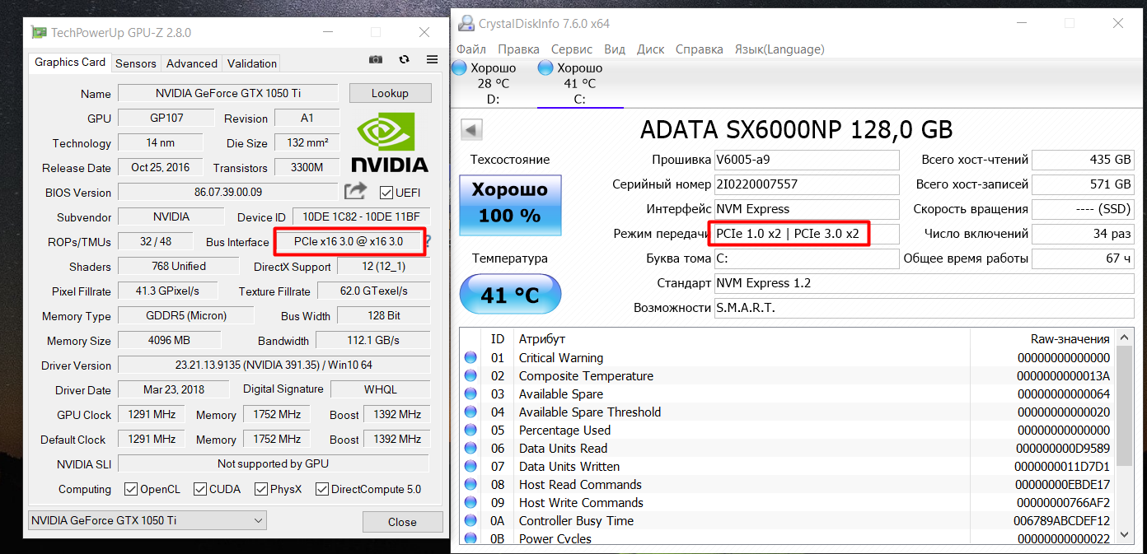Open the Вид menu

pos(615,49)
